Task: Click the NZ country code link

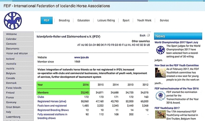Action: (x=138, y=45)
